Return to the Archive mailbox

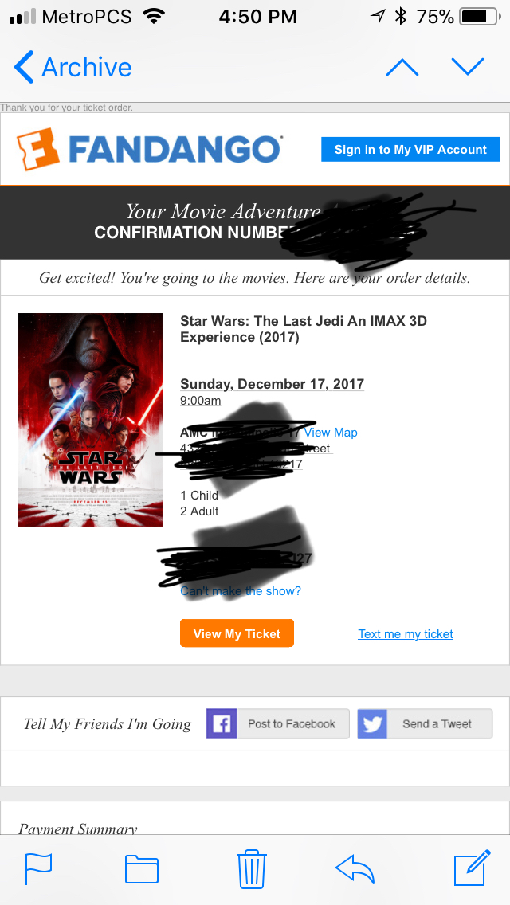coord(73,67)
